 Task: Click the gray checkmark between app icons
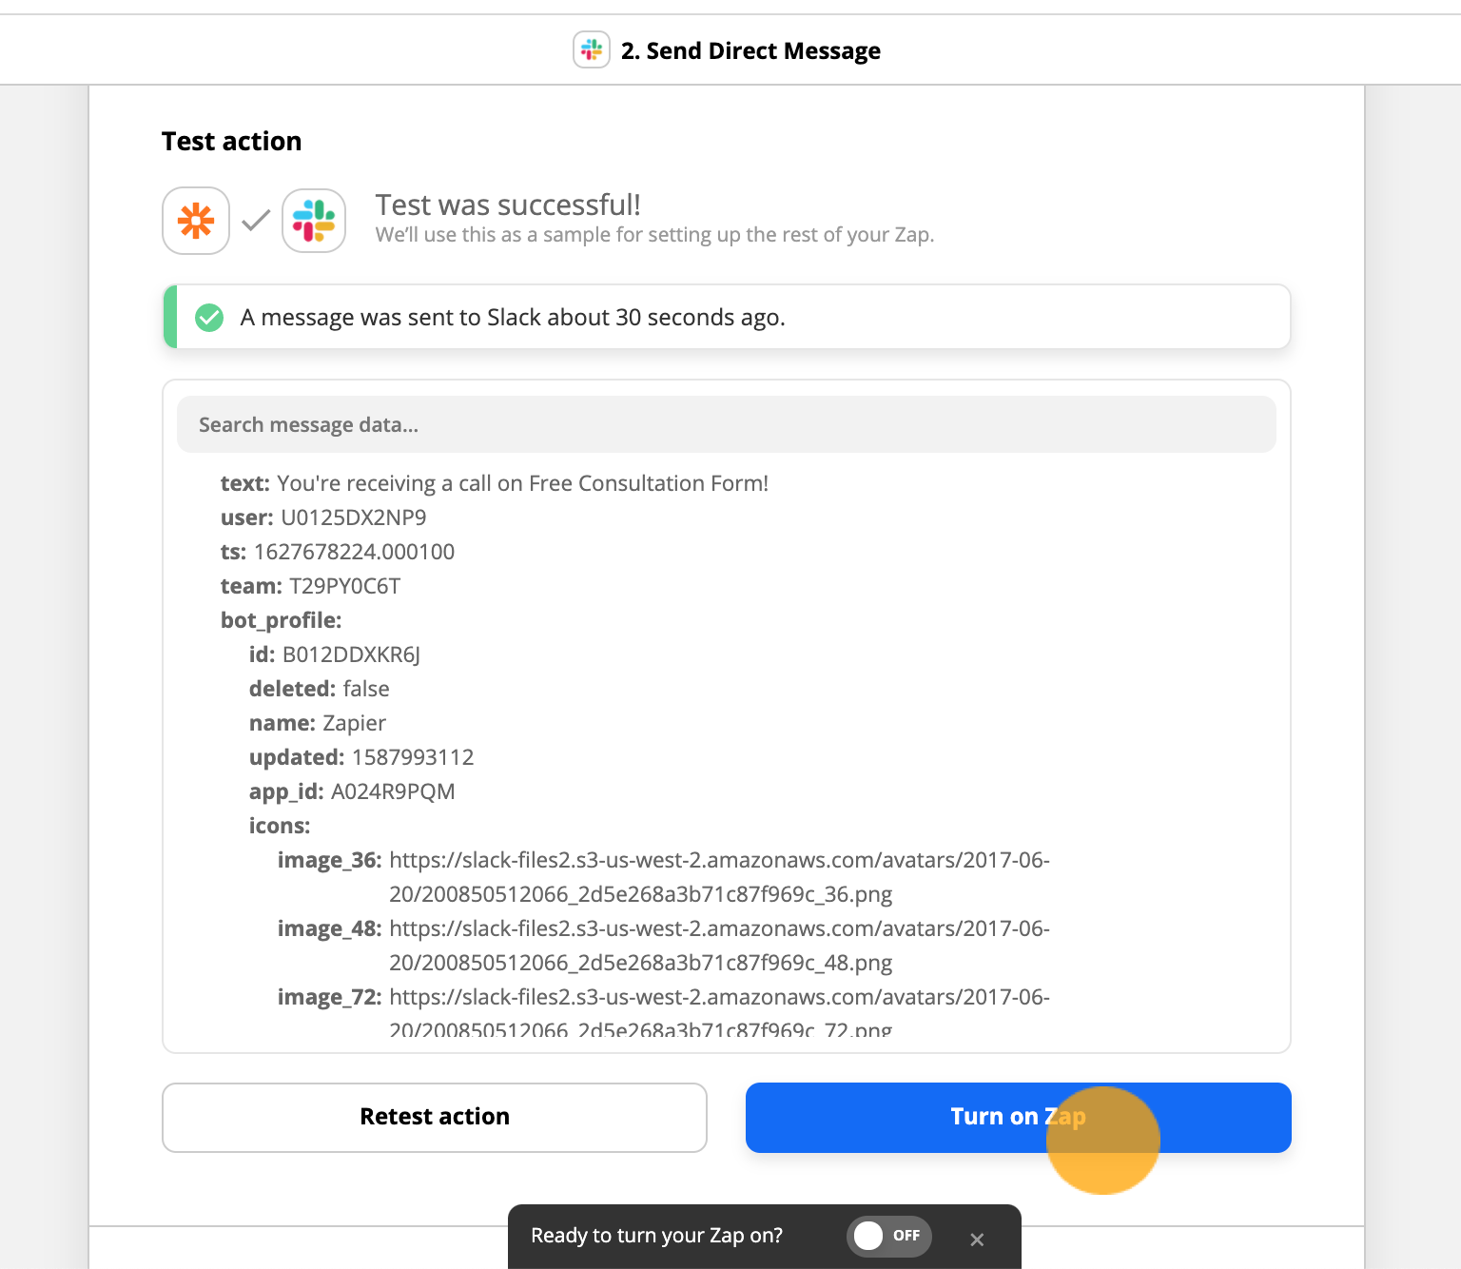click(256, 221)
